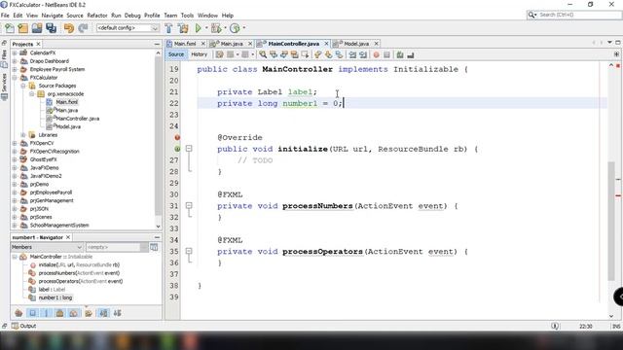
Task: Click the editor vertical scrollbar thumb
Action: [x=611, y=221]
